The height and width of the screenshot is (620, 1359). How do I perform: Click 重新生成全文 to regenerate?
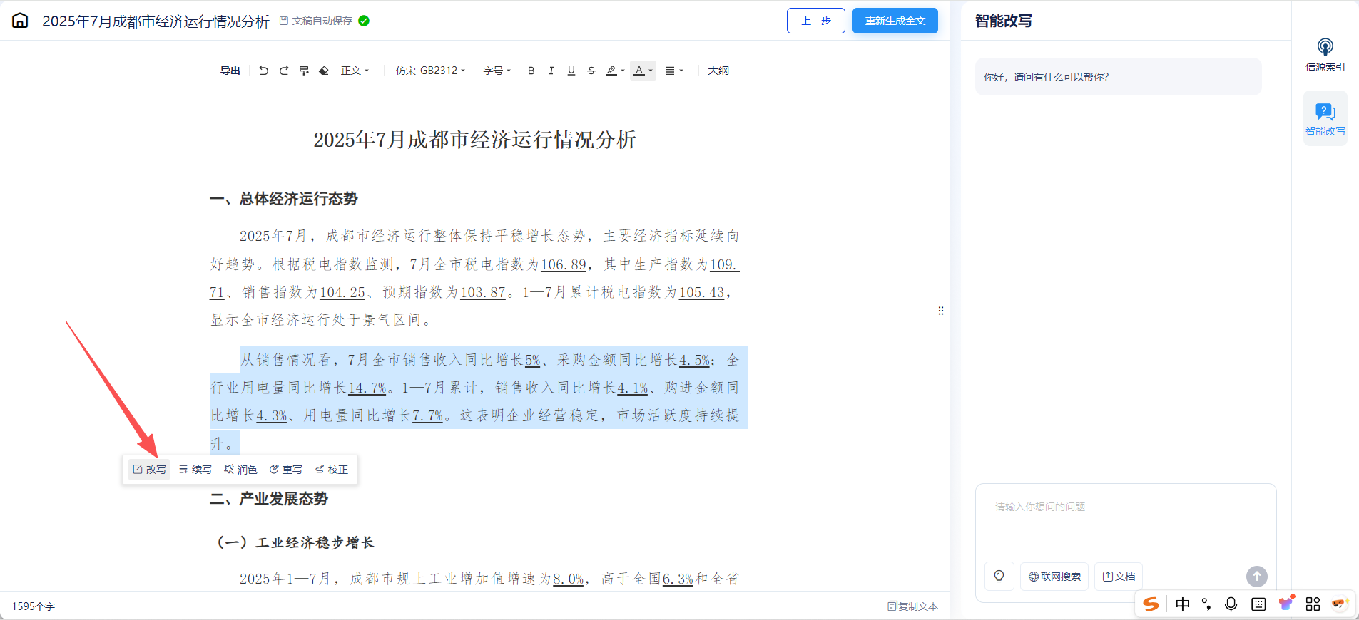895,21
